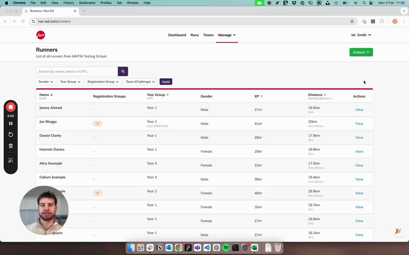Open Excel from the dock
The width and height of the screenshot is (409, 255).
coord(254,248)
